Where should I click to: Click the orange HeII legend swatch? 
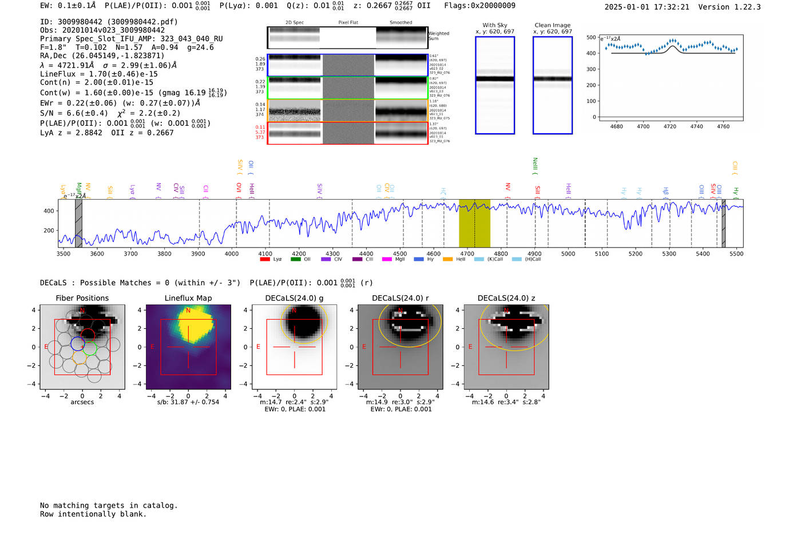pyautogui.click(x=447, y=259)
